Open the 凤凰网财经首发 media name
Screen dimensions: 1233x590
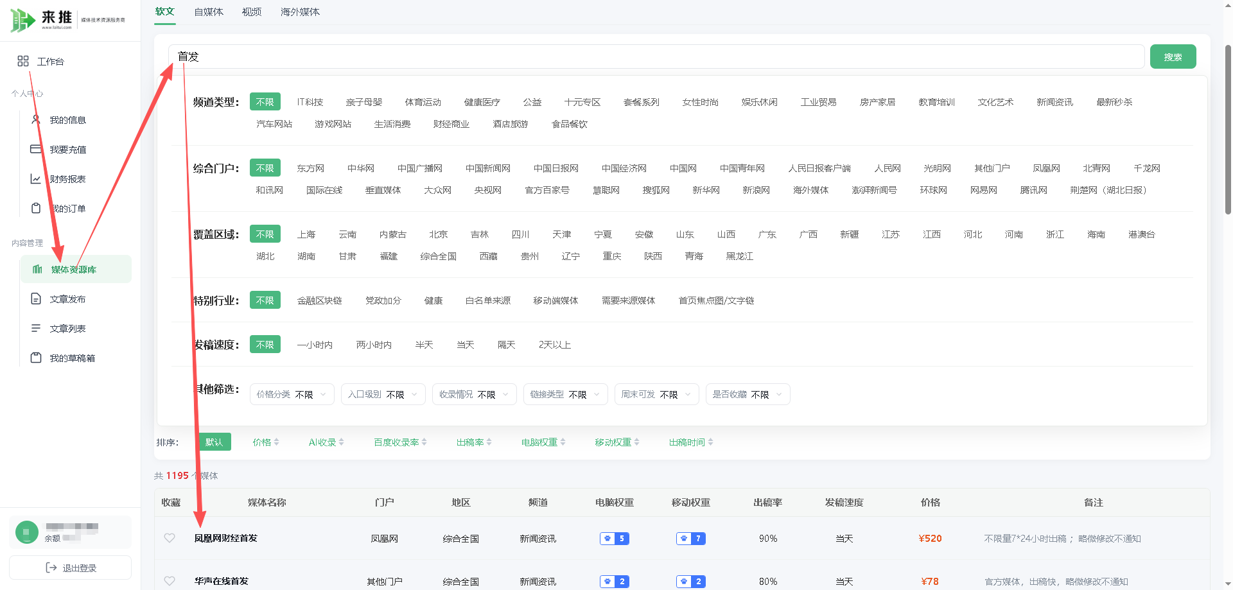[226, 538]
